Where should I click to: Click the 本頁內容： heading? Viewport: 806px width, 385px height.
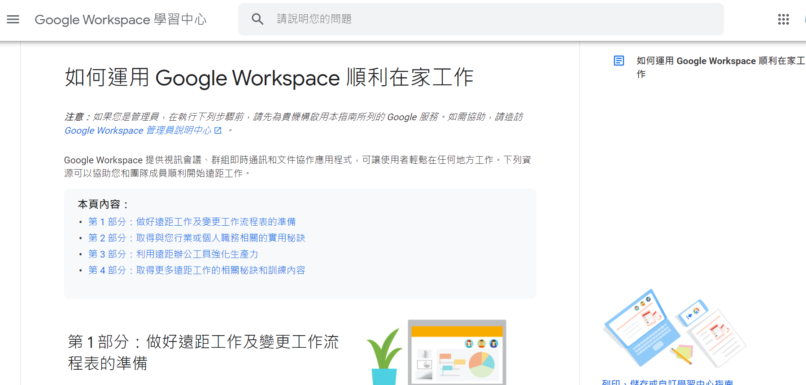coord(103,204)
